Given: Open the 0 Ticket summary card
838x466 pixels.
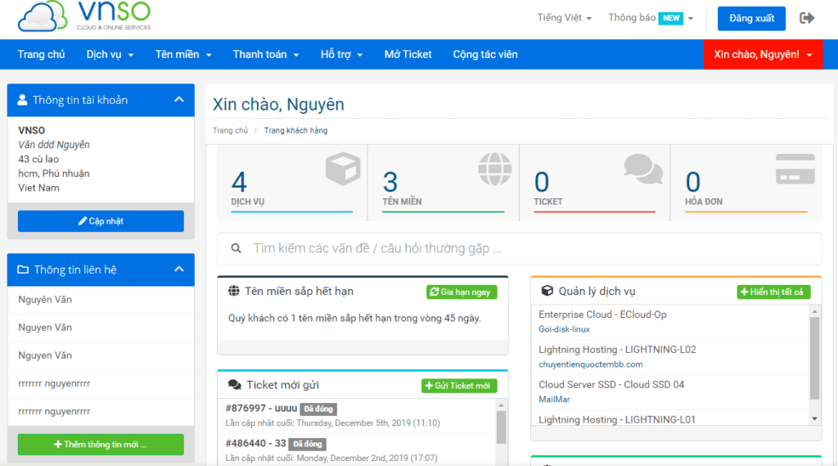Looking at the screenshot, I should [594, 183].
